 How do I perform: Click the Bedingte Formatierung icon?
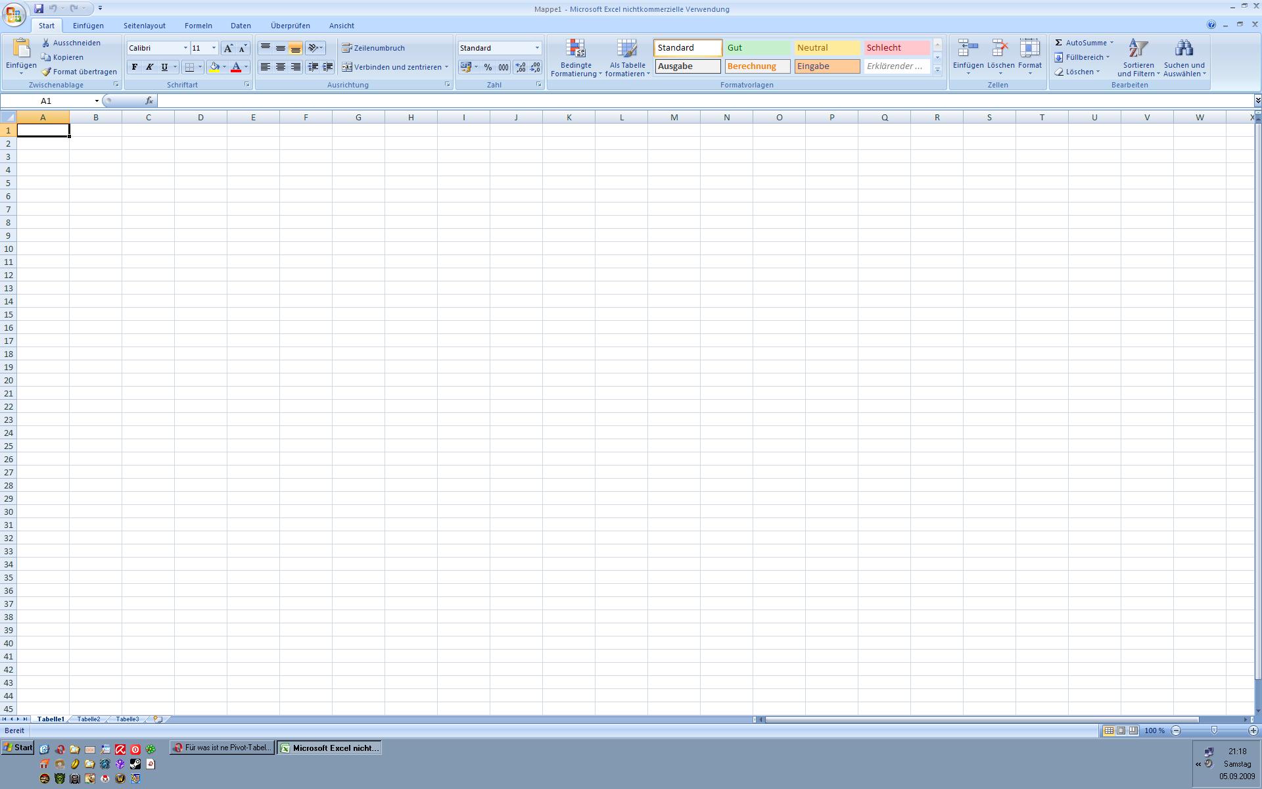coord(576,49)
